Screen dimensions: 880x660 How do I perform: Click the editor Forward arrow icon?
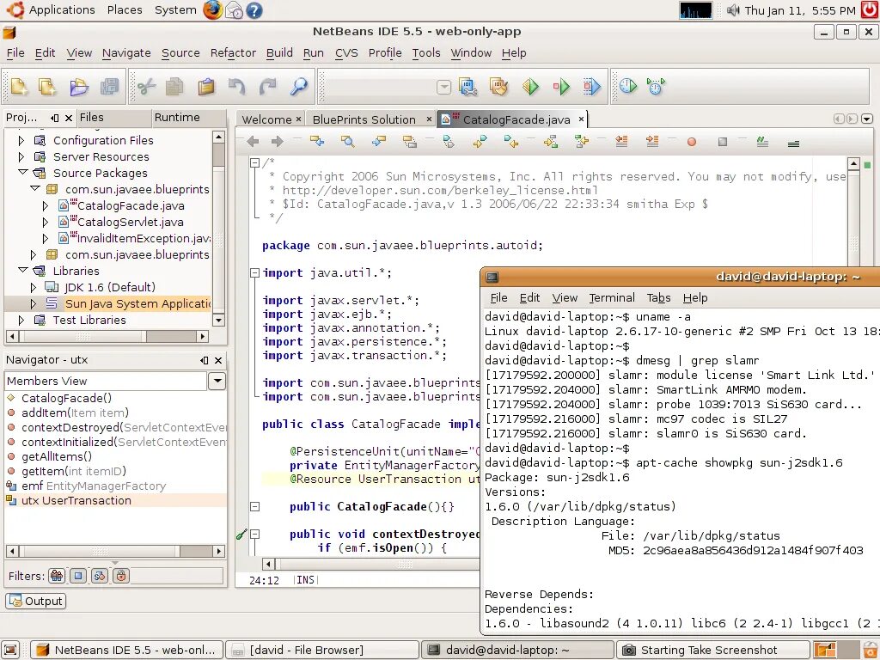(278, 142)
